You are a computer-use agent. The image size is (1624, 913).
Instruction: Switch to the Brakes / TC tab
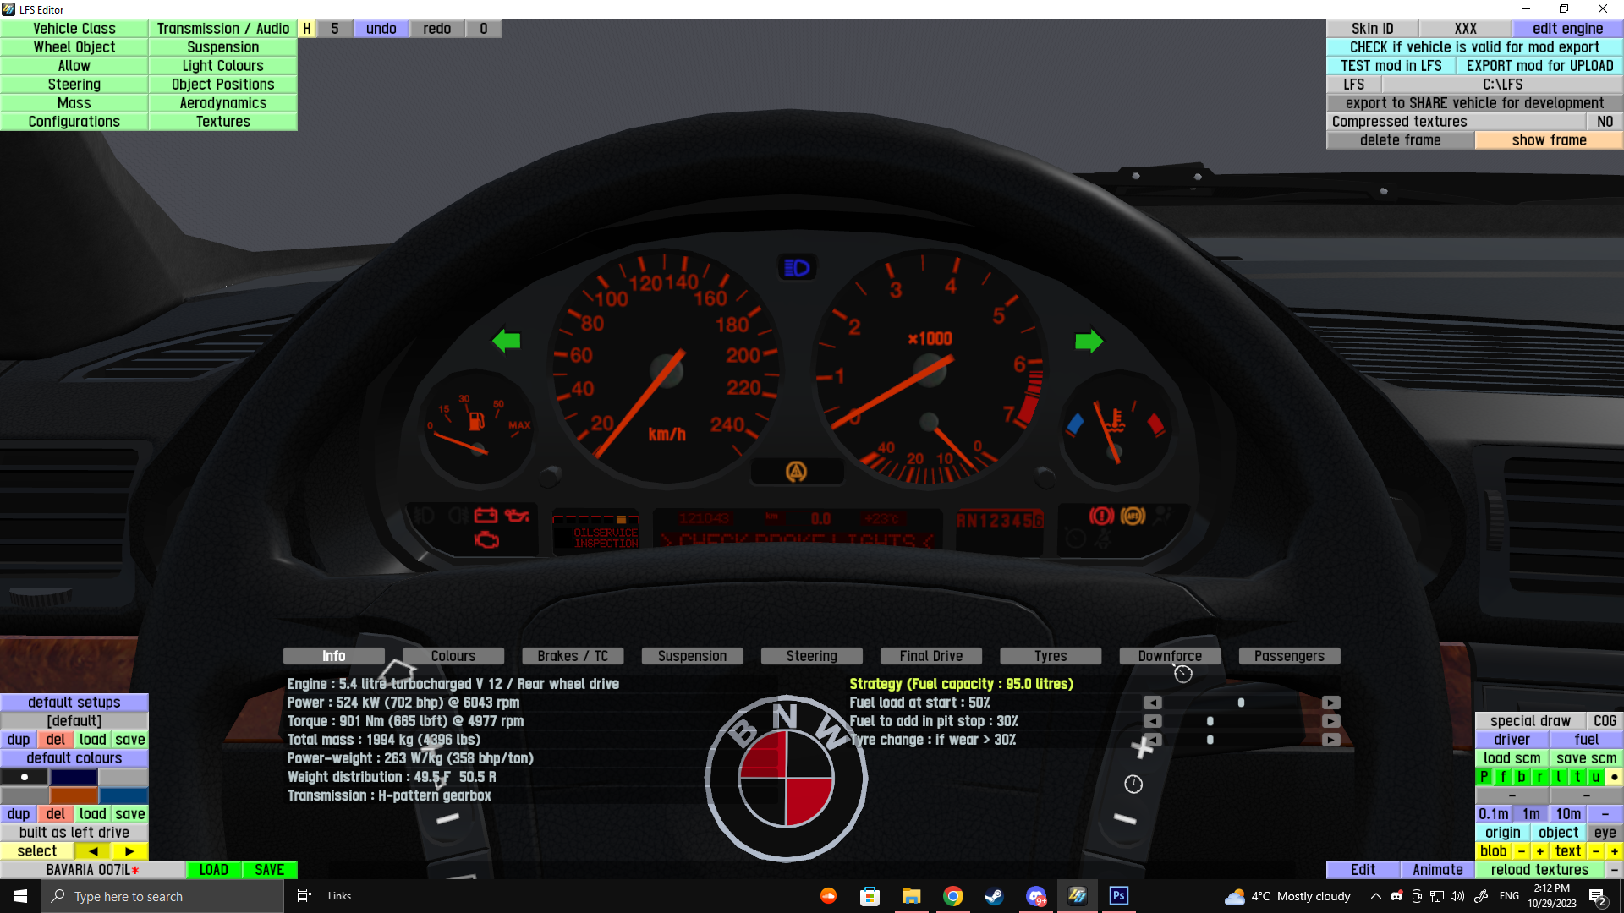pyautogui.click(x=573, y=656)
